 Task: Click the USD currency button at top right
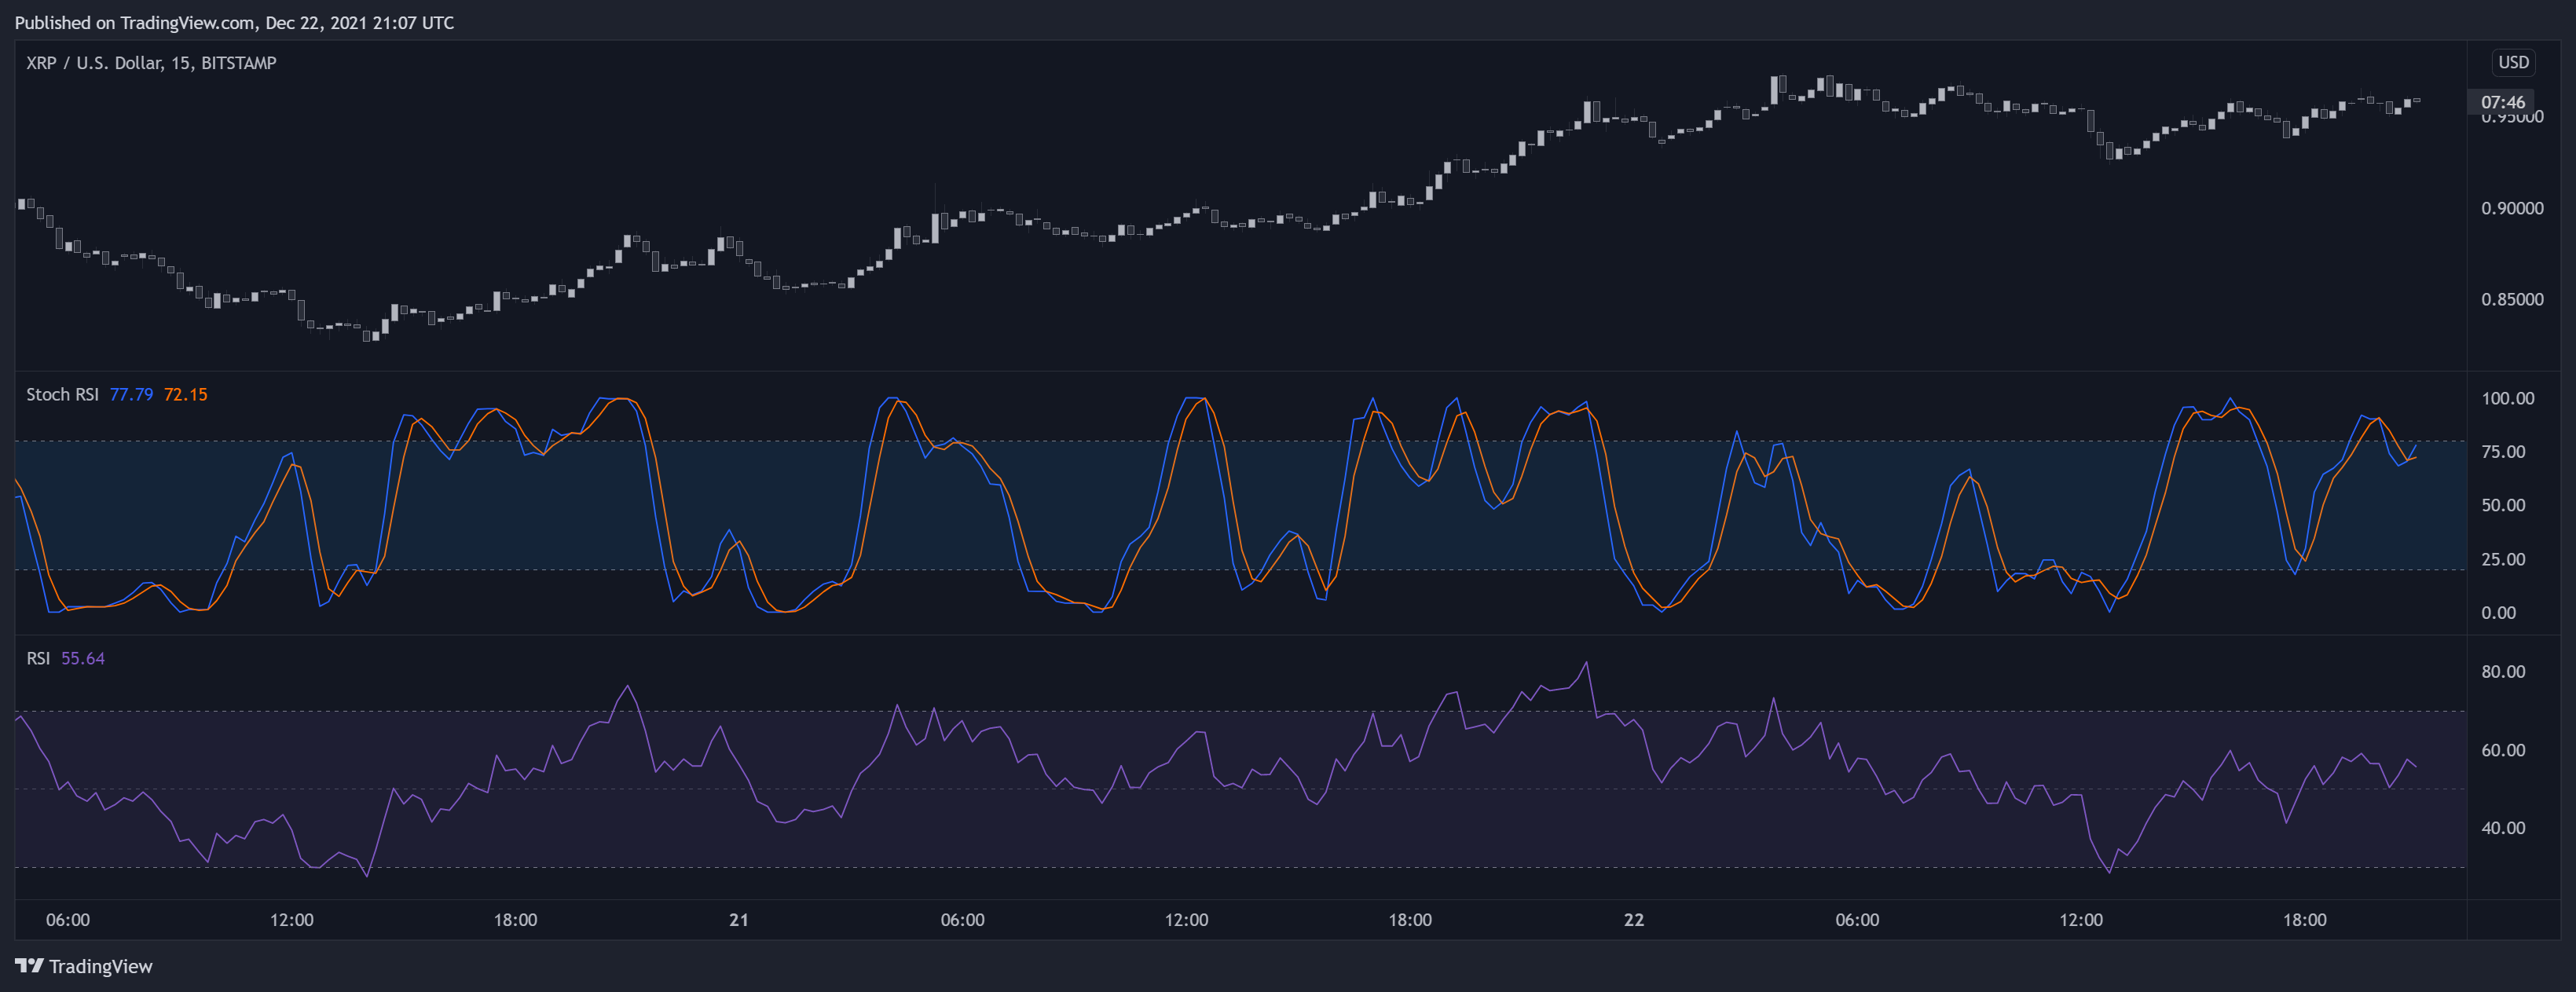[x=2516, y=62]
